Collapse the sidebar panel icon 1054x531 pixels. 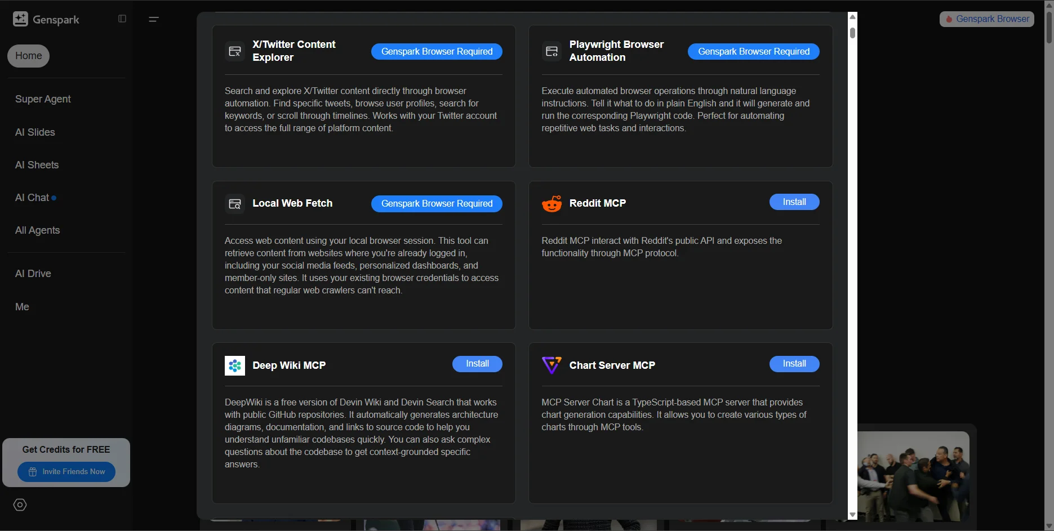coord(122,19)
